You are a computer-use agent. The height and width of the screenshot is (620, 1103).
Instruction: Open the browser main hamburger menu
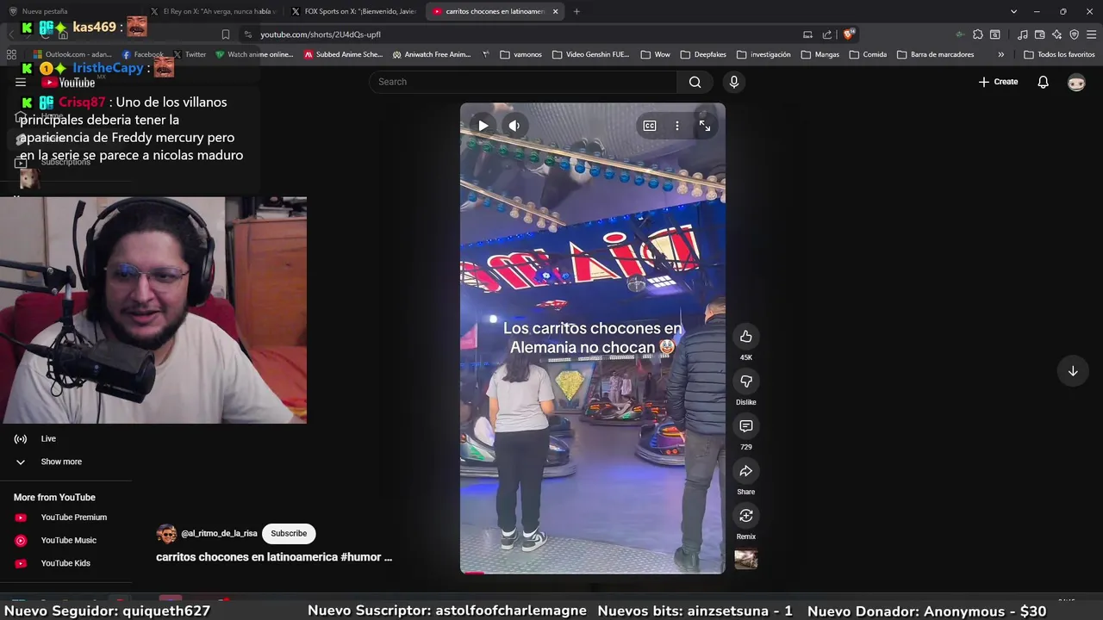pyautogui.click(x=1092, y=34)
